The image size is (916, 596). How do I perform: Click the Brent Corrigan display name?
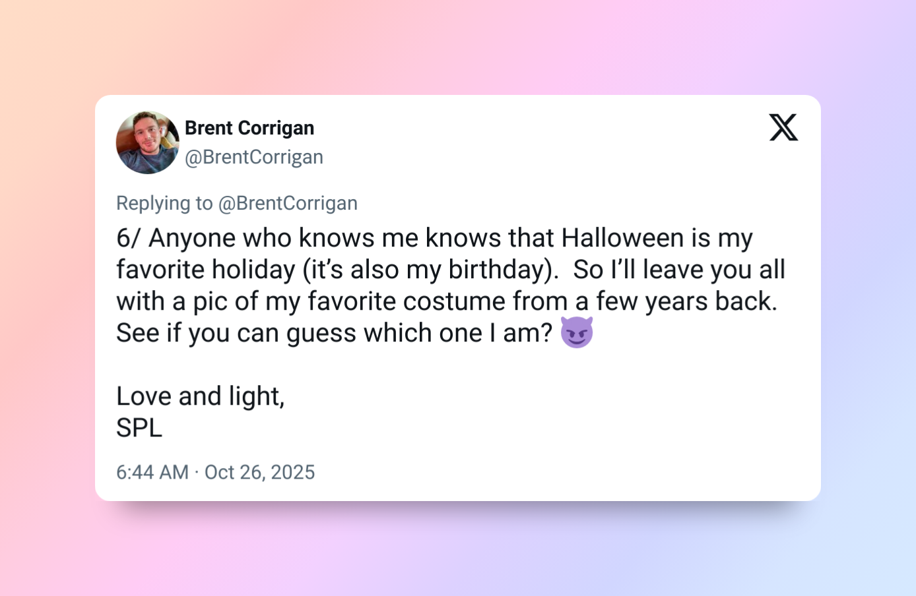[x=249, y=128]
